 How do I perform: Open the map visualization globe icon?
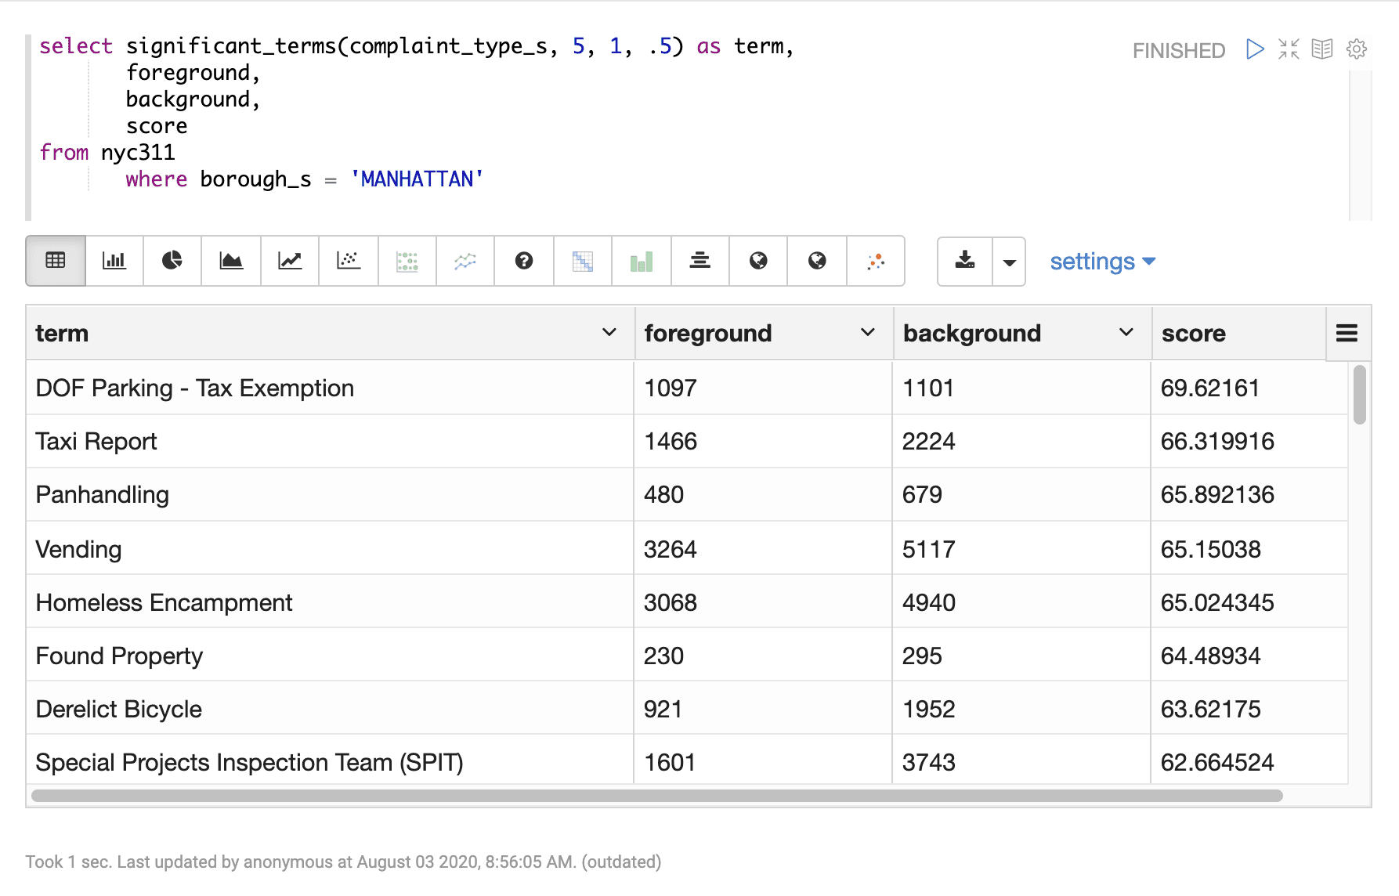click(x=757, y=261)
